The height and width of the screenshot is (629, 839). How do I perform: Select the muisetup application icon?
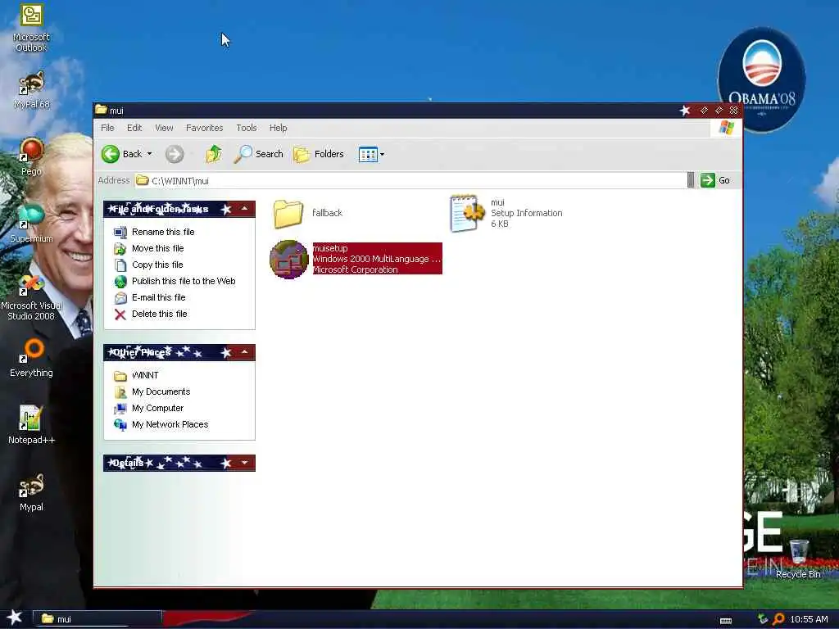(289, 259)
